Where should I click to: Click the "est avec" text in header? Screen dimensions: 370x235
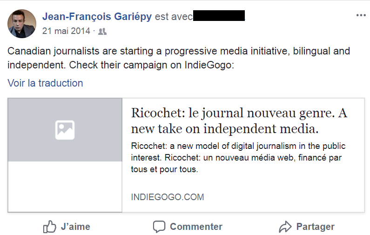(x=173, y=17)
